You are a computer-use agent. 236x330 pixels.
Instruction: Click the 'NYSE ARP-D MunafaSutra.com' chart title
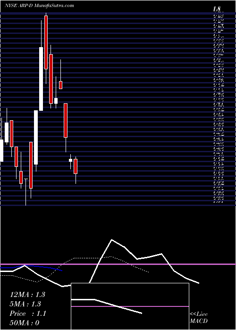click(x=39, y=6)
